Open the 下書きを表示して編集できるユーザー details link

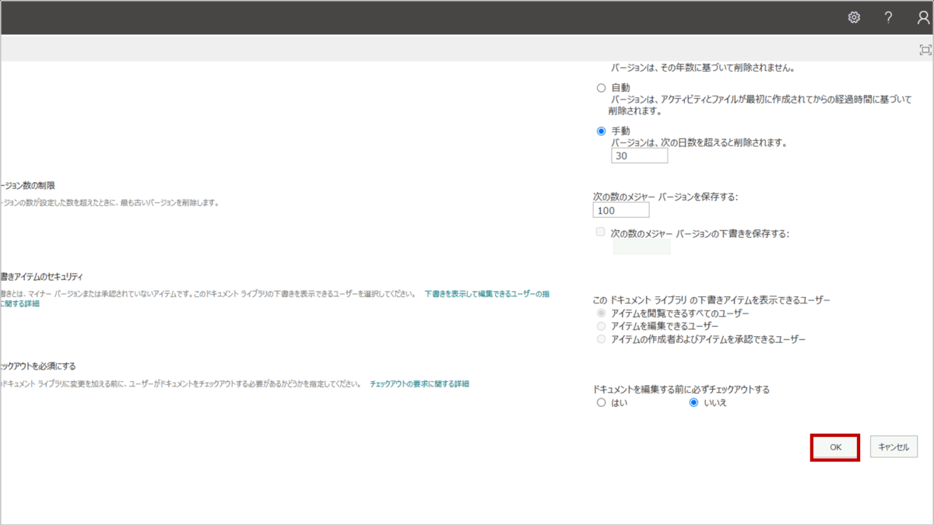[486, 294]
